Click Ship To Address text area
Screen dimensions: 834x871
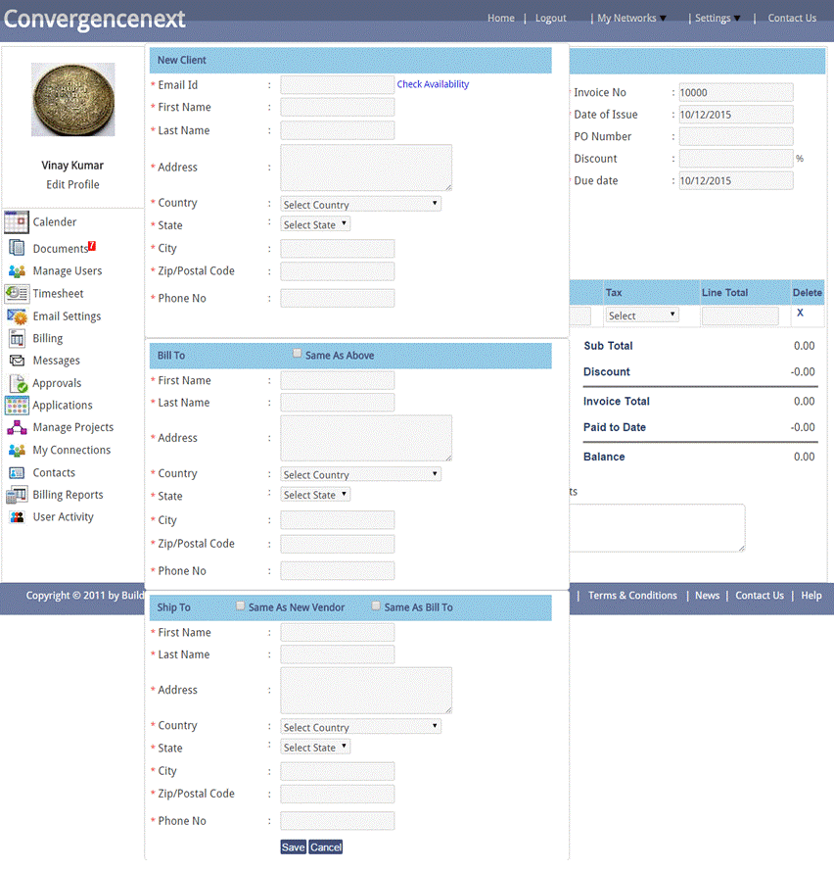[x=366, y=690]
